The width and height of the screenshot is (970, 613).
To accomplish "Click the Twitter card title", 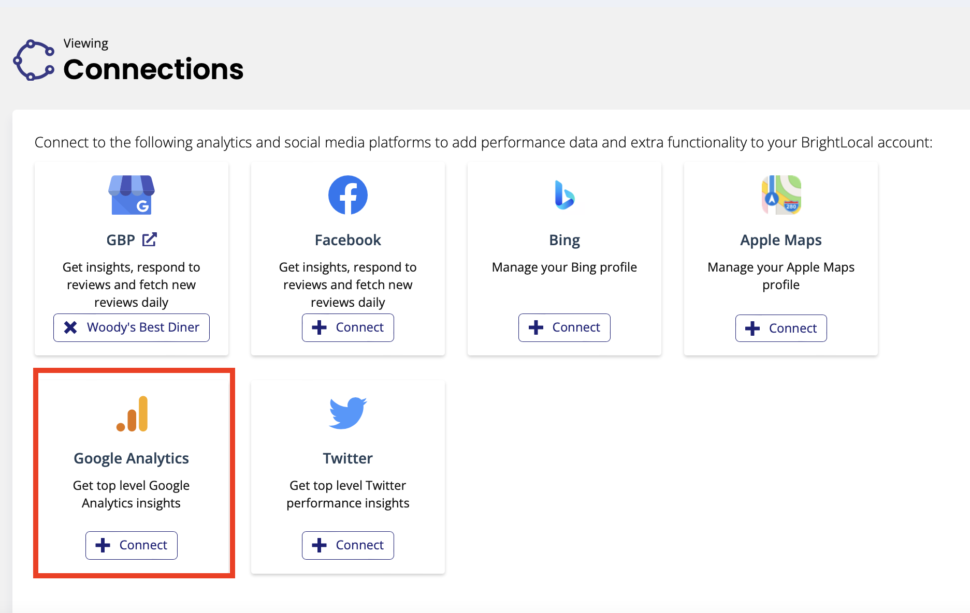I will (348, 458).
